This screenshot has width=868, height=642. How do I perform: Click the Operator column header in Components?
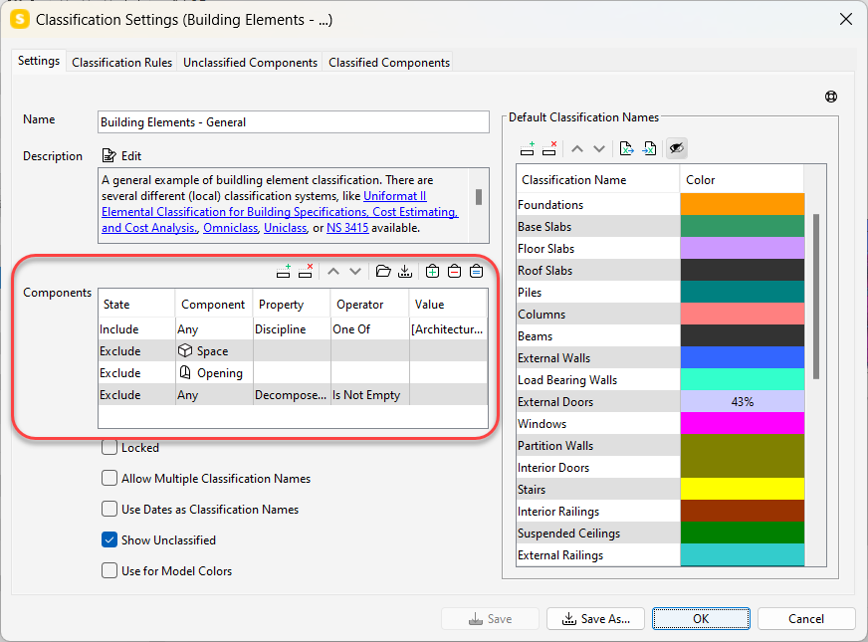click(x=369, y=305)
